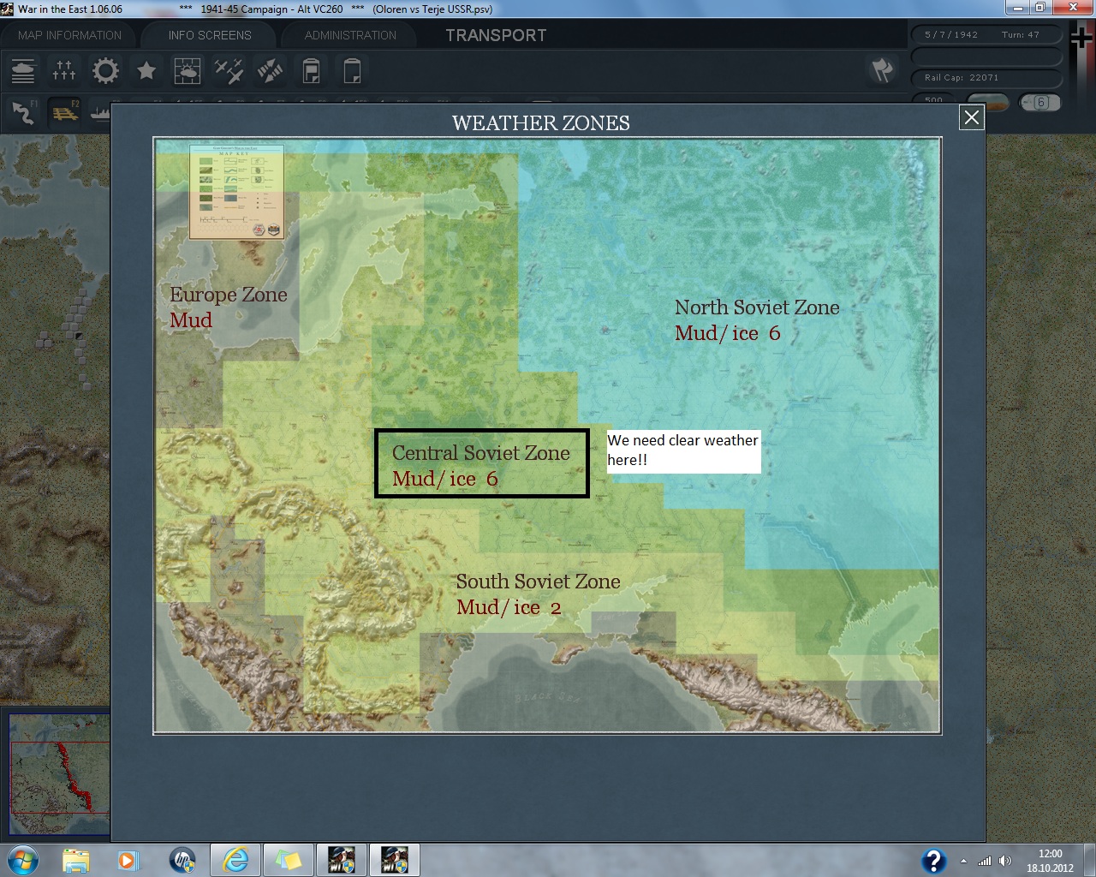Click the date 5/7/1942 display
The height and width of the screenshot is (877, 1096).
tap(951, 35)
